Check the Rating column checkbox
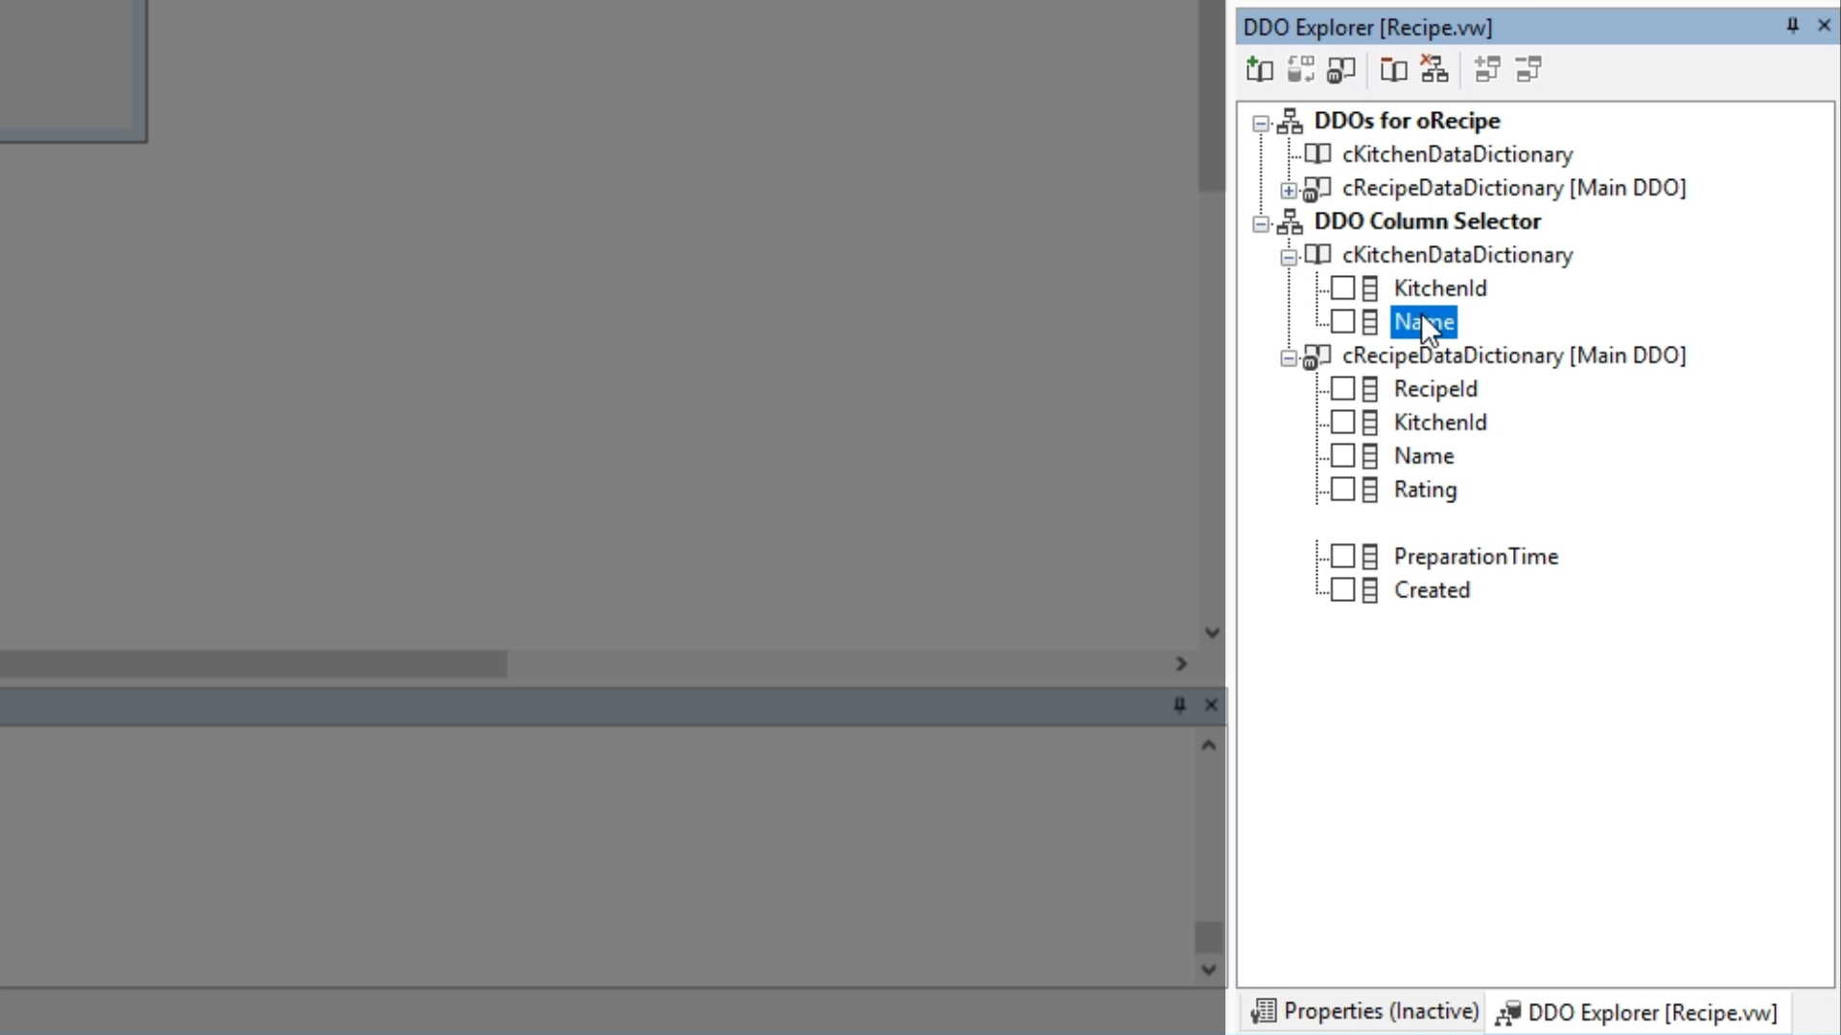This screenshot has width=1841, height=1035. 1342,490
